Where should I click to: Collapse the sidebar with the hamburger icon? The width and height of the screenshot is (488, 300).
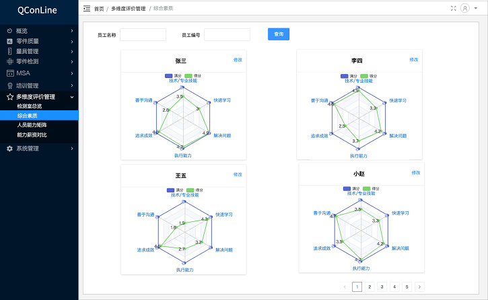pyautogui.click(x=86, y=9)
